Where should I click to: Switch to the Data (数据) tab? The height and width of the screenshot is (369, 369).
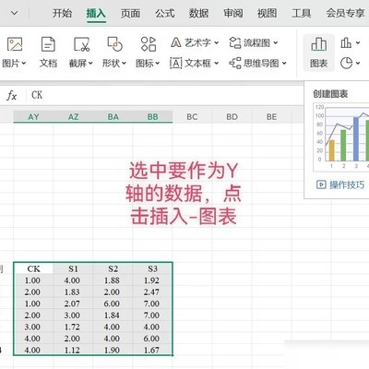click(x=198, y=13)
